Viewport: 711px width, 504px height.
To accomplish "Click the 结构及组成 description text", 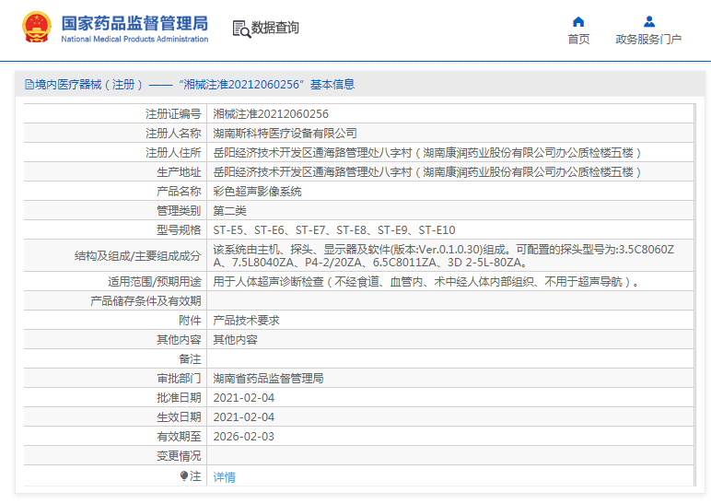I will click(444, 256).
